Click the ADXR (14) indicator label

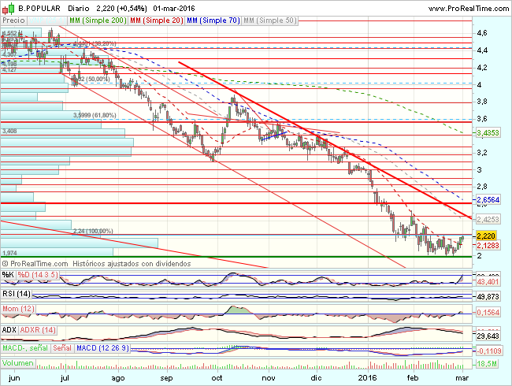[38, 330]
